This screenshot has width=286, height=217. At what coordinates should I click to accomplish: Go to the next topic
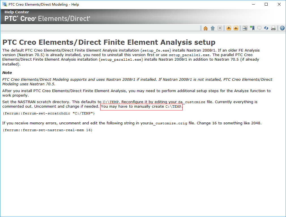click(x=236, y=28)
